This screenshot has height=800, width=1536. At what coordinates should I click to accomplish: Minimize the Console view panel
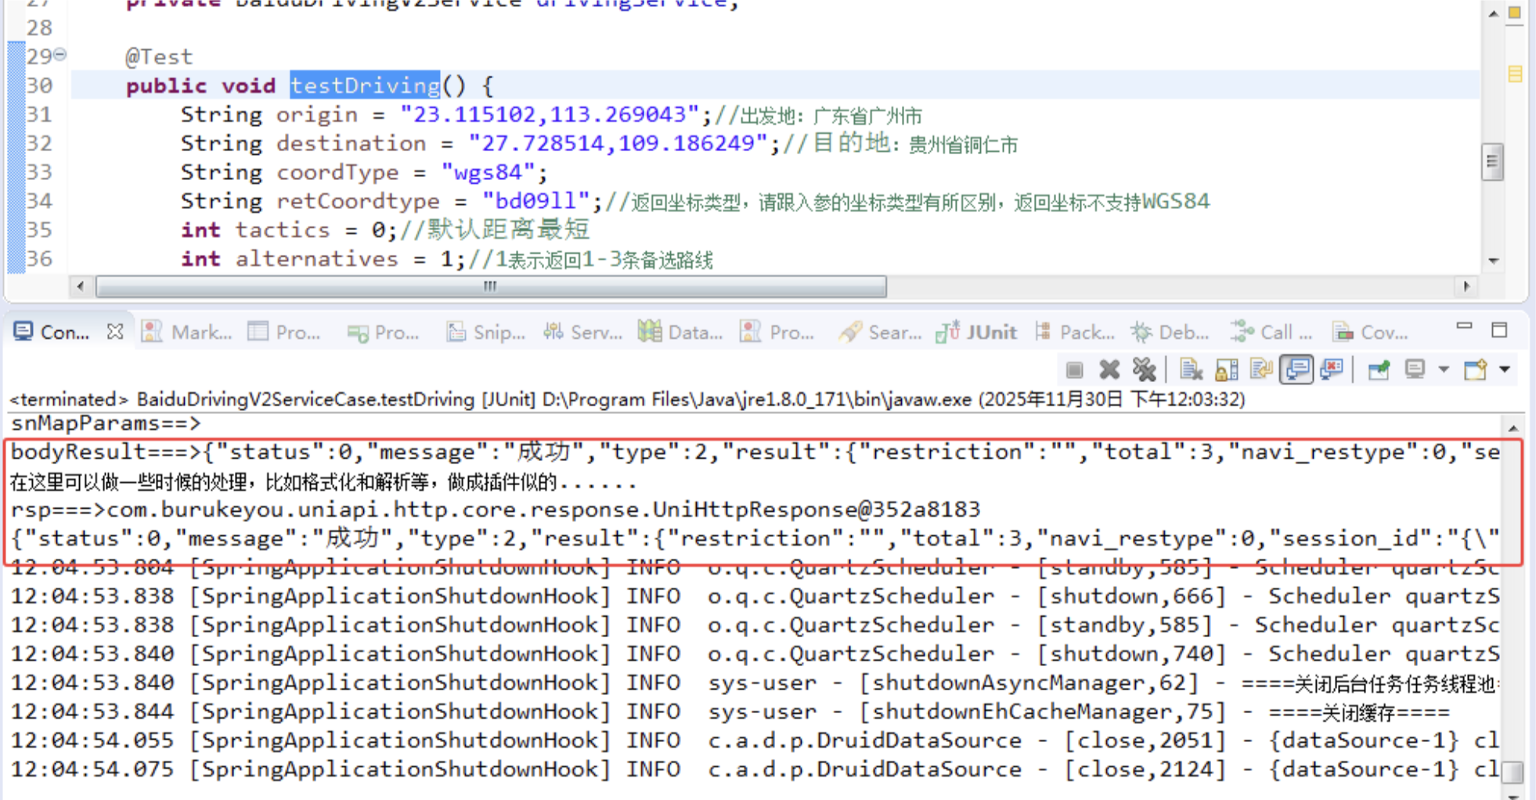pyautogui.click(x=1464, y=327)
